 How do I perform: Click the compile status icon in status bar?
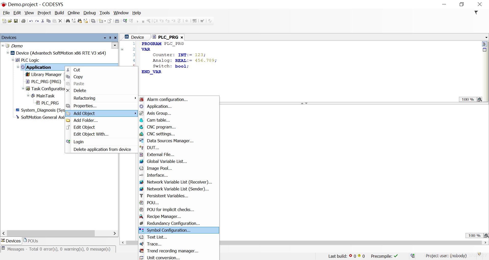[x=413, y=256]
